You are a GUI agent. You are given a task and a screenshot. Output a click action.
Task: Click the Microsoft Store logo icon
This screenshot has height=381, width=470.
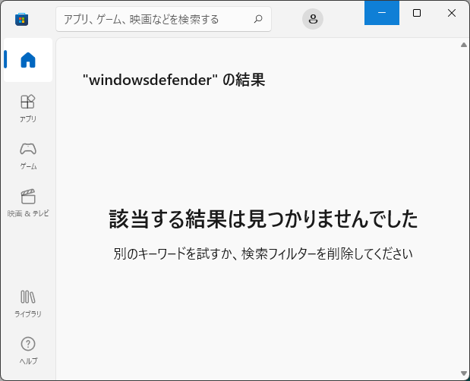(21, 20)
